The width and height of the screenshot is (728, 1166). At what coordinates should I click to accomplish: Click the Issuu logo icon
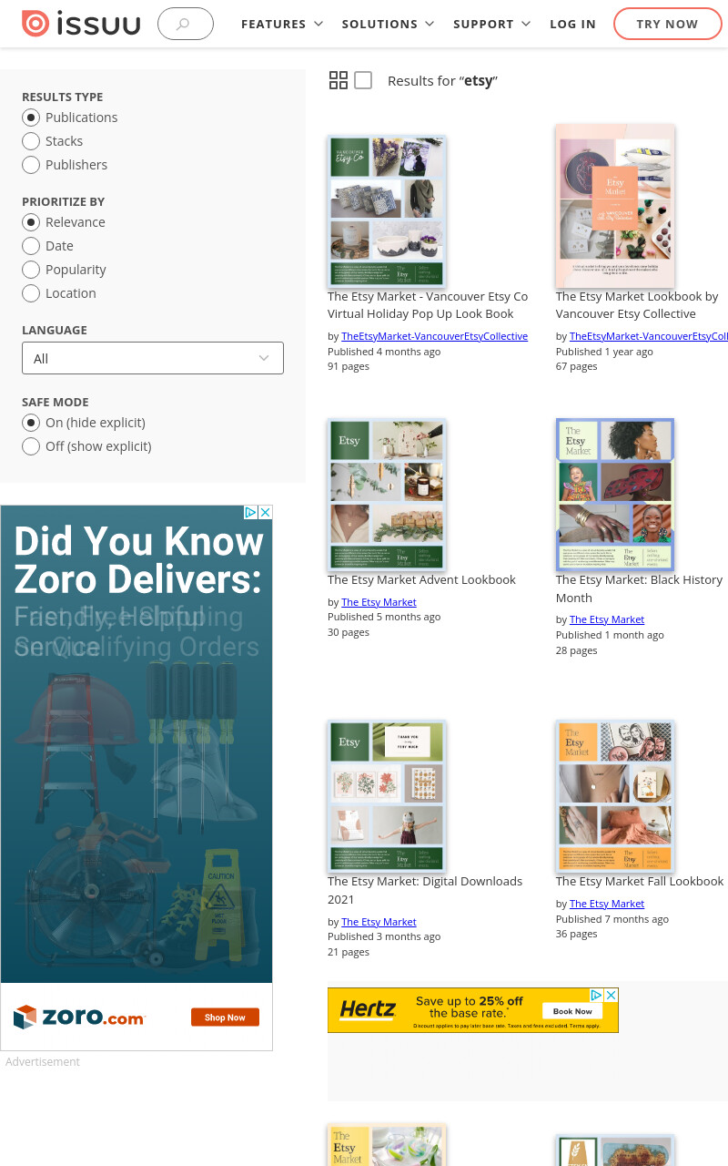coord(36,24)
